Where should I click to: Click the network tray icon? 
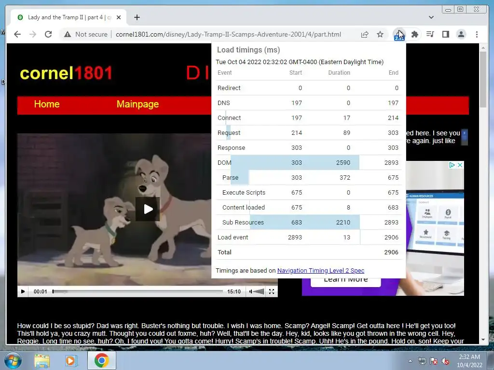pos(422,361)
